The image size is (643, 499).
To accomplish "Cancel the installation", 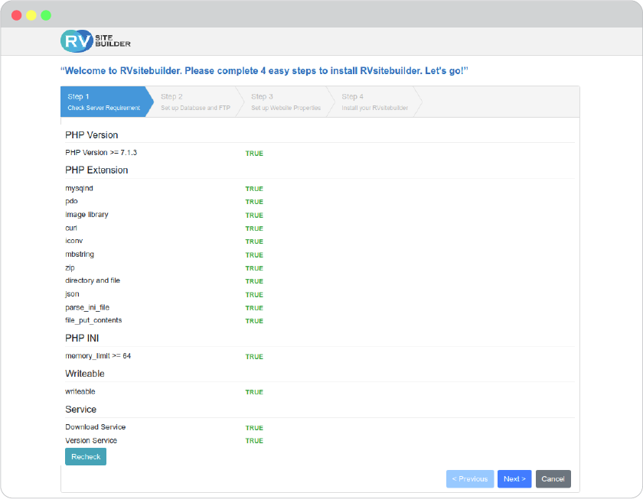I will 553,478.
